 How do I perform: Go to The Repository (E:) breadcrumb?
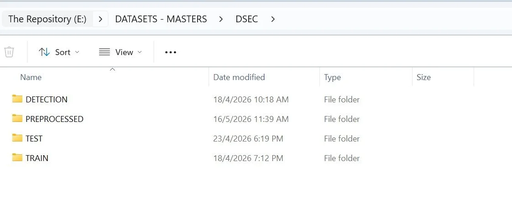tap(47, 19)
